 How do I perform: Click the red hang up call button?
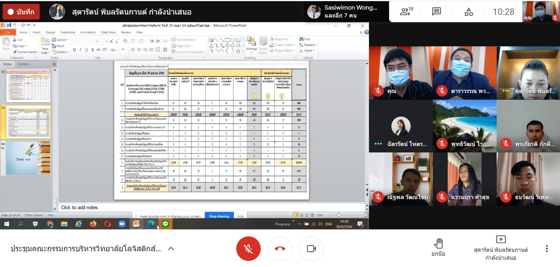280,249
